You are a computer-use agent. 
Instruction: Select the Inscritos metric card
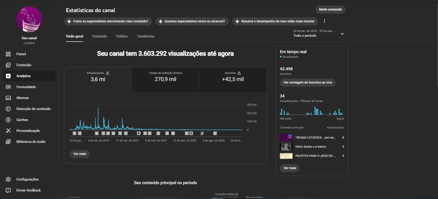tap(233, 79)
